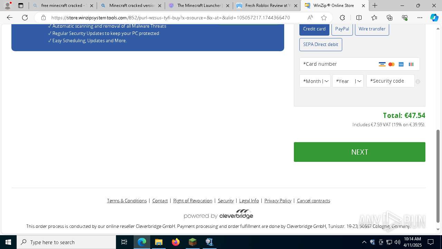The height and width of the screenshot is (249, 442).
Task: Open Right of Revocation link
Action: [193, 201]
